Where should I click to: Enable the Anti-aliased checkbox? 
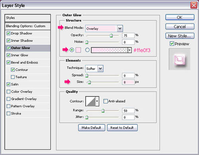point(105,101)
